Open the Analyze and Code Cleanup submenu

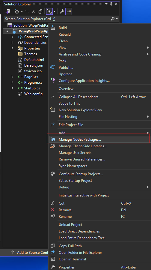[99, 54]
